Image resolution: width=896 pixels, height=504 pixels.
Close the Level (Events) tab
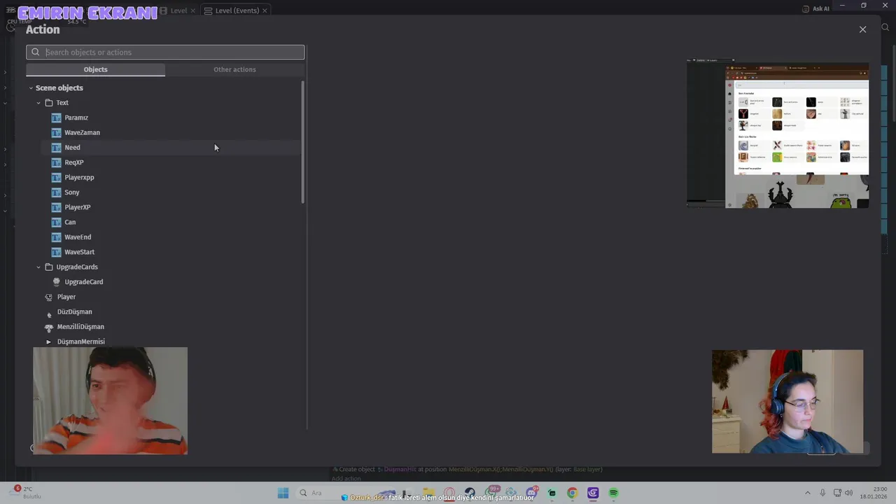coord(265,10)
